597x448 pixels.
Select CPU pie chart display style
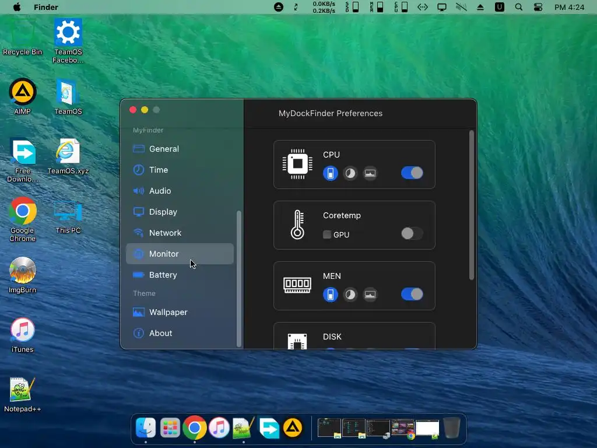350,173
